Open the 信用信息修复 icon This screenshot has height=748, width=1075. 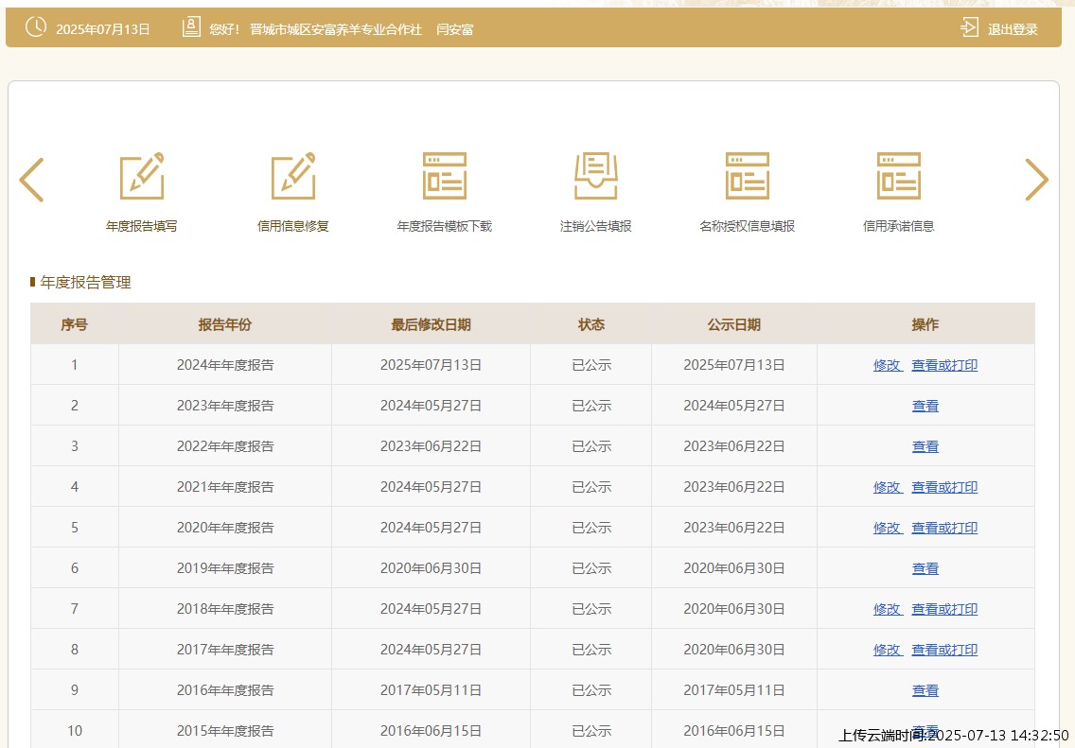pos(293,176)
